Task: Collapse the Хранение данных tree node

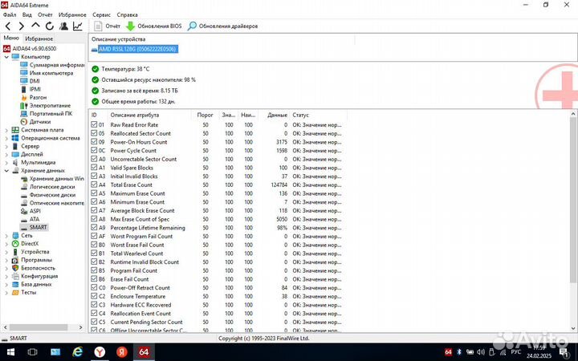Action: point(6,171)
